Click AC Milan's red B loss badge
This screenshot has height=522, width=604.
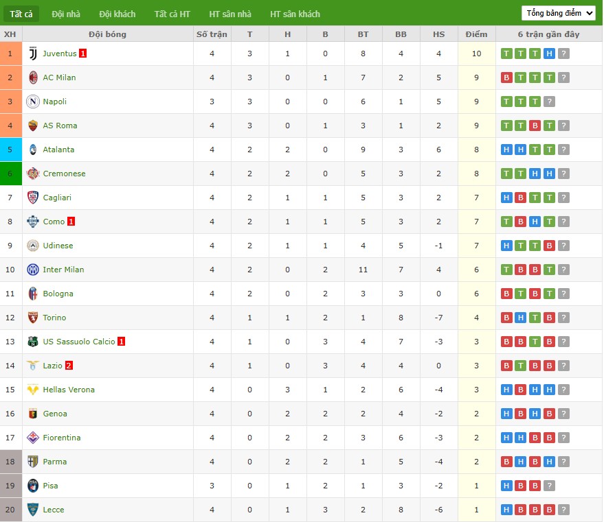pyautogui.click(x=506, y=78)
